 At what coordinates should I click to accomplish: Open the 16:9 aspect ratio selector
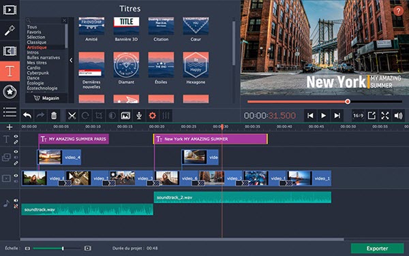pos(358,115)
